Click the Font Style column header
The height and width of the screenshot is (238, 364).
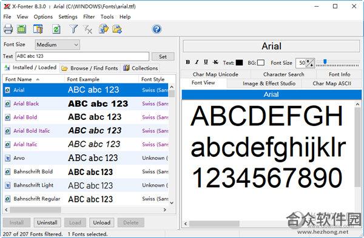(x=153, y=79)
